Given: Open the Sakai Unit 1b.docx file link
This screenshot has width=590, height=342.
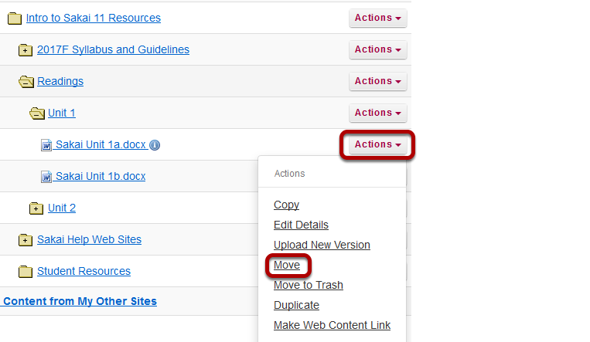Looking at the screenshot, I should pos(101,176).
